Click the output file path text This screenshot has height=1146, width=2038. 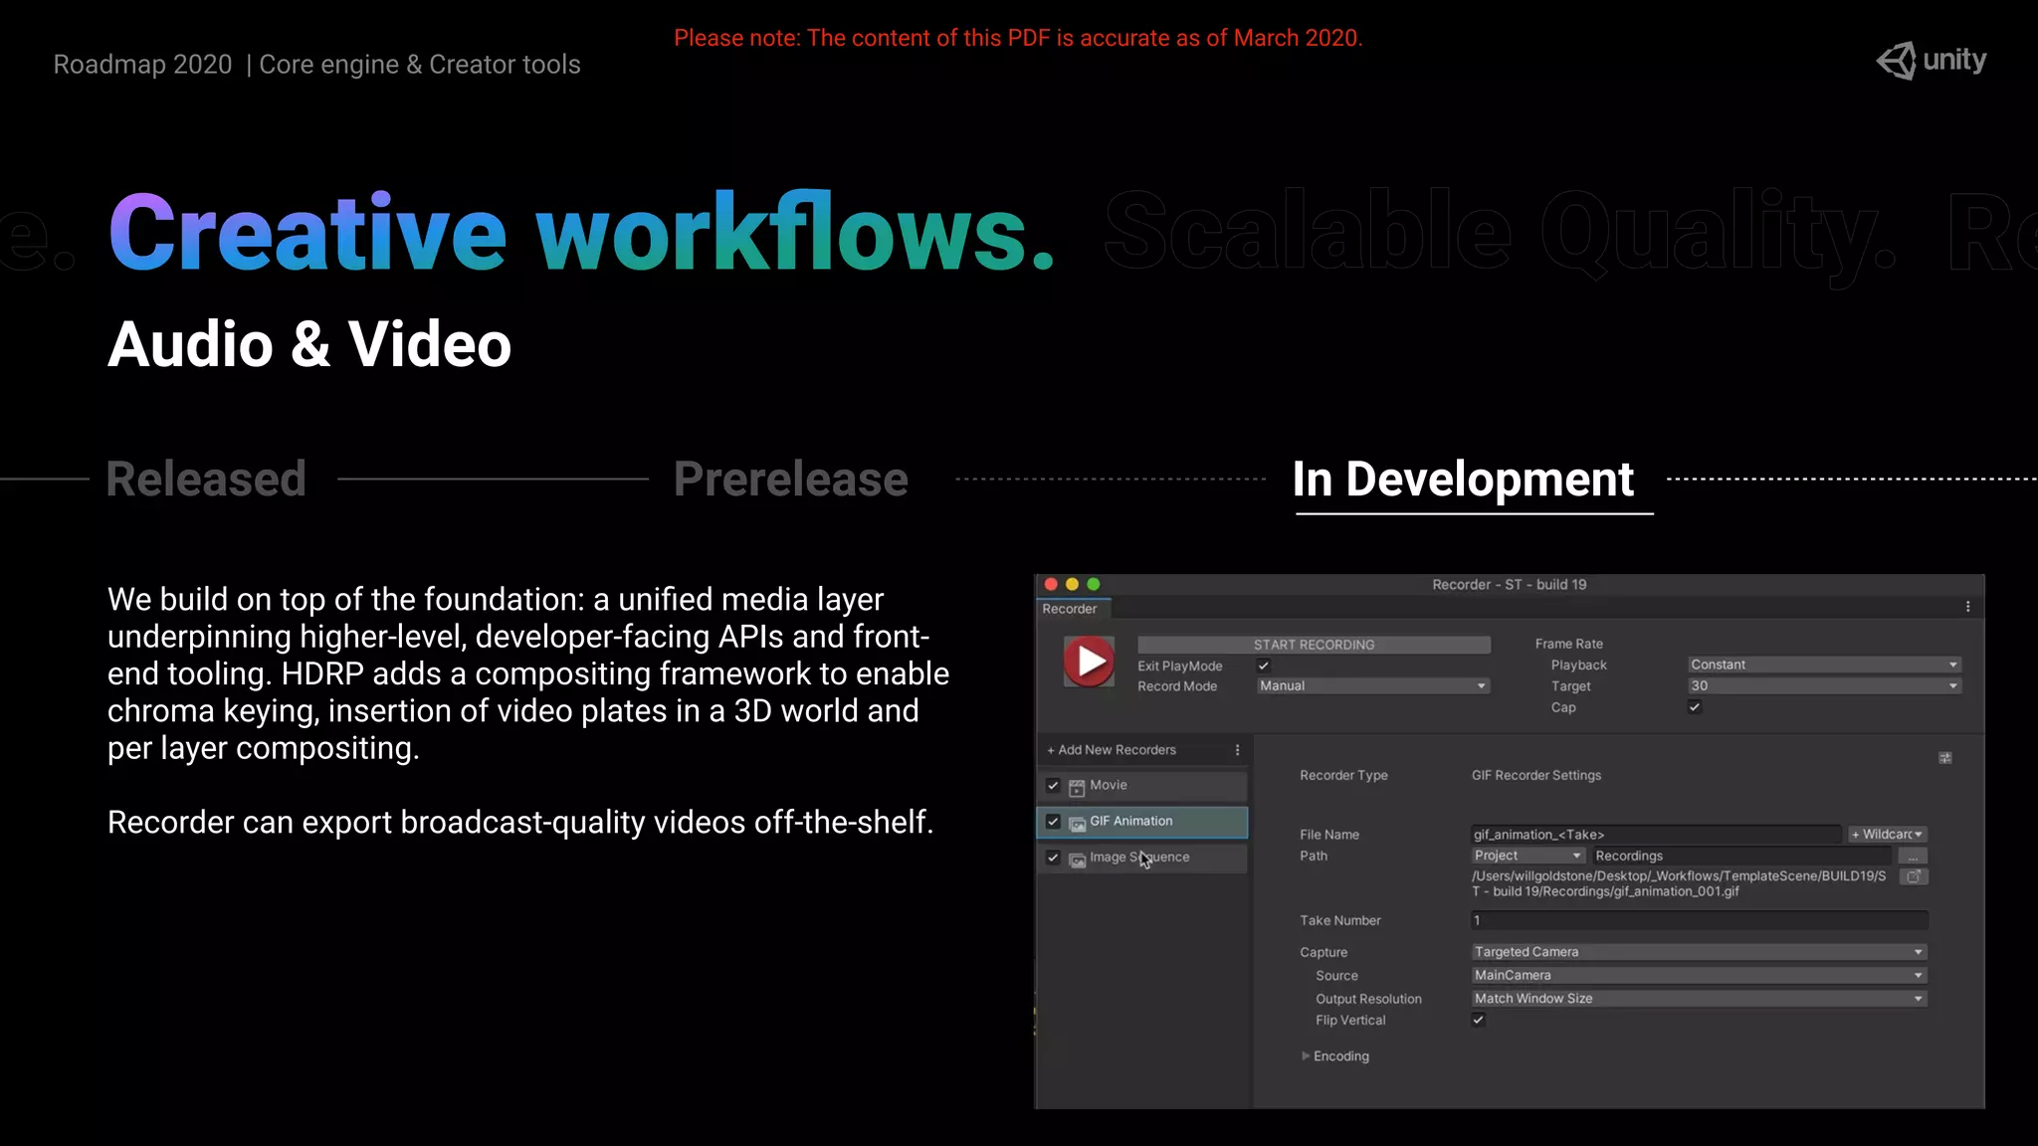(x=1679, y=883)
